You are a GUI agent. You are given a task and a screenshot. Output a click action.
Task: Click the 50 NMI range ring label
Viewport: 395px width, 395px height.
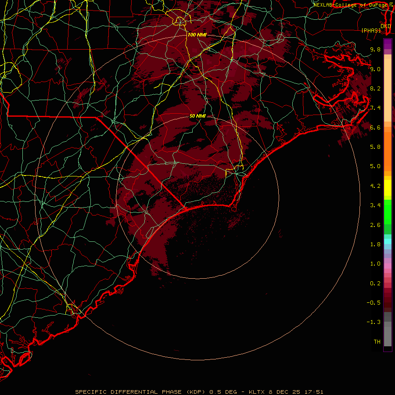[197, 116]
